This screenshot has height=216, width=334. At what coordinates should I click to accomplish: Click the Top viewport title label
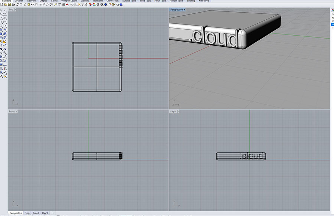coord(11,10)
